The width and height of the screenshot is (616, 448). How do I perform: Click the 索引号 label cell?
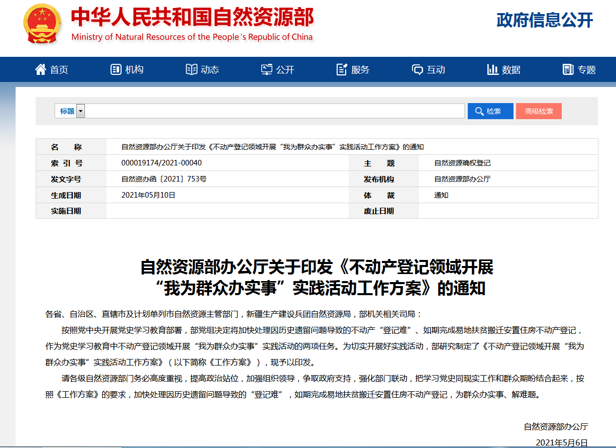(71, 163)
